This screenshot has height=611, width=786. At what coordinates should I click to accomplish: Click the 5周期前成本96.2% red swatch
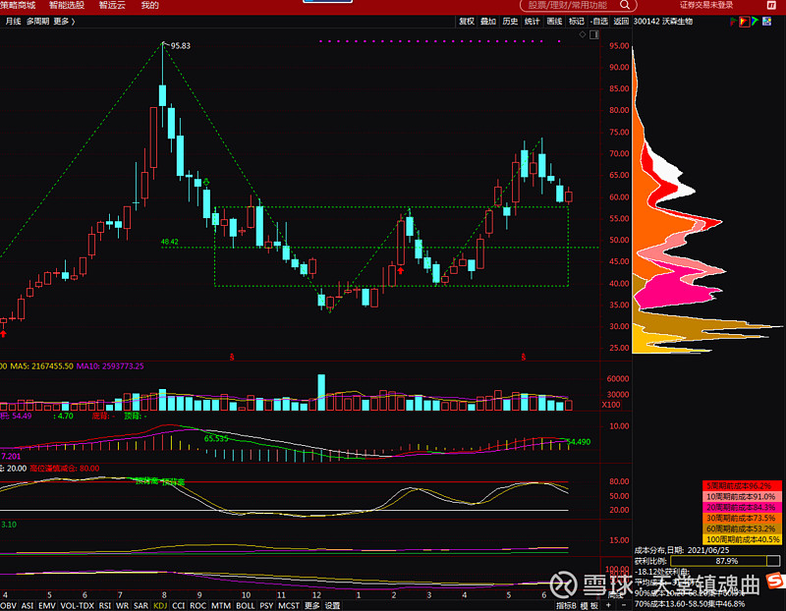(742, 485)
